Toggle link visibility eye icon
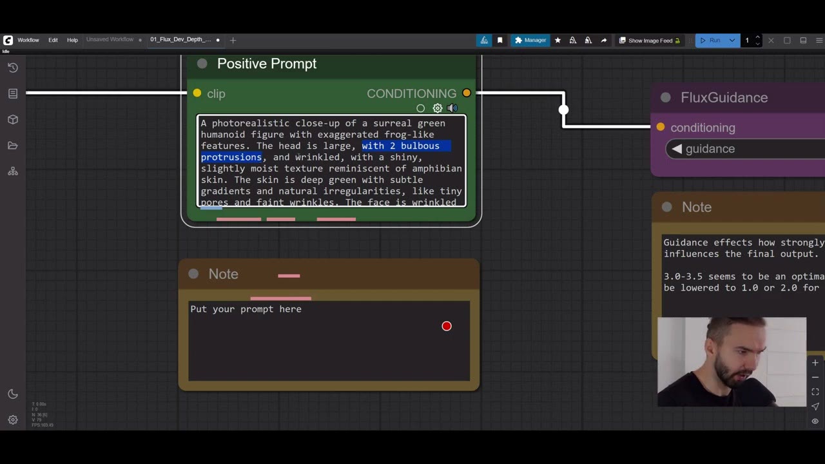 tap(815, 421)
